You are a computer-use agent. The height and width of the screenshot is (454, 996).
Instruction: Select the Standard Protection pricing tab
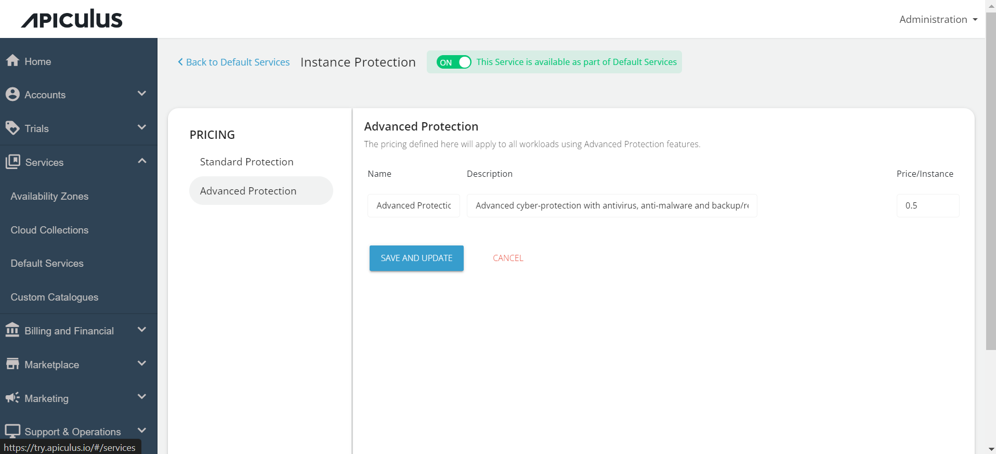click(247, 162)
